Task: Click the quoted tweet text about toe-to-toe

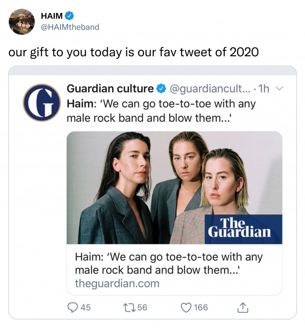Action: (161, 111)
